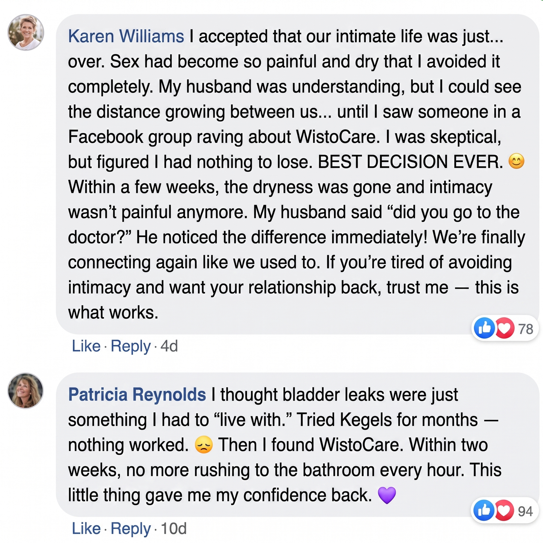Open the 78 reactions count

526,329
